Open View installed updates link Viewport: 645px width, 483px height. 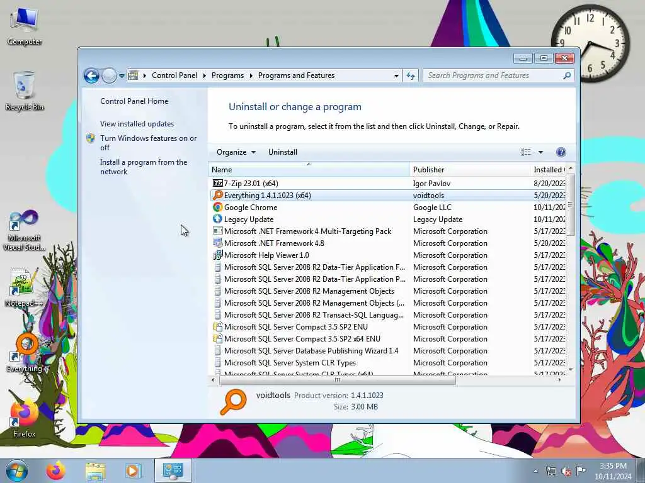click(x=137, y=124)
